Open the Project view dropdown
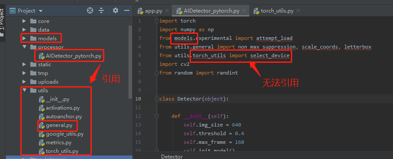 41,11
